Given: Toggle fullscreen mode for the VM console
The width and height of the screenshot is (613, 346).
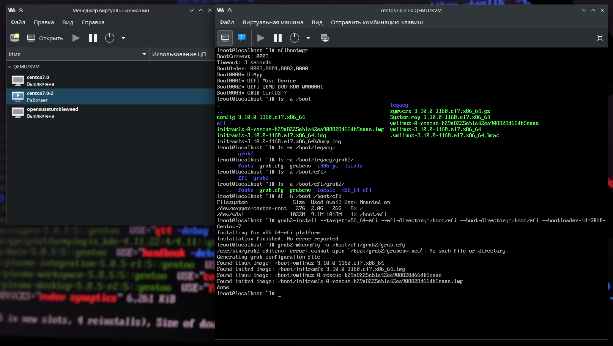Looking at the screenshot, I should pyautogui.click(x=600, y=38).
